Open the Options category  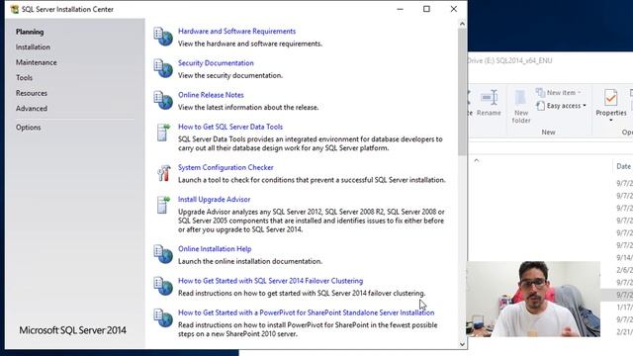[x=29, y=128]
